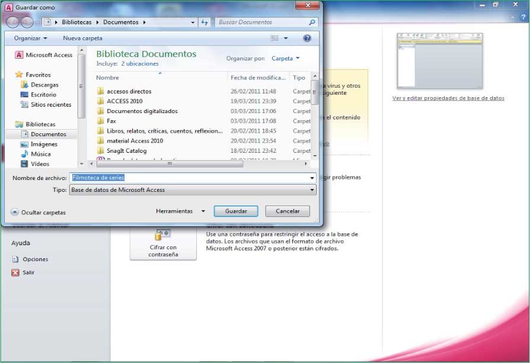Screen dimensions: 530x363
Task: Sort files by Nombre column header
Action: [x=107, y=78]
